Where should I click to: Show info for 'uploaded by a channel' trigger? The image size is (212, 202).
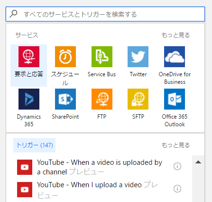pos(177,166)
